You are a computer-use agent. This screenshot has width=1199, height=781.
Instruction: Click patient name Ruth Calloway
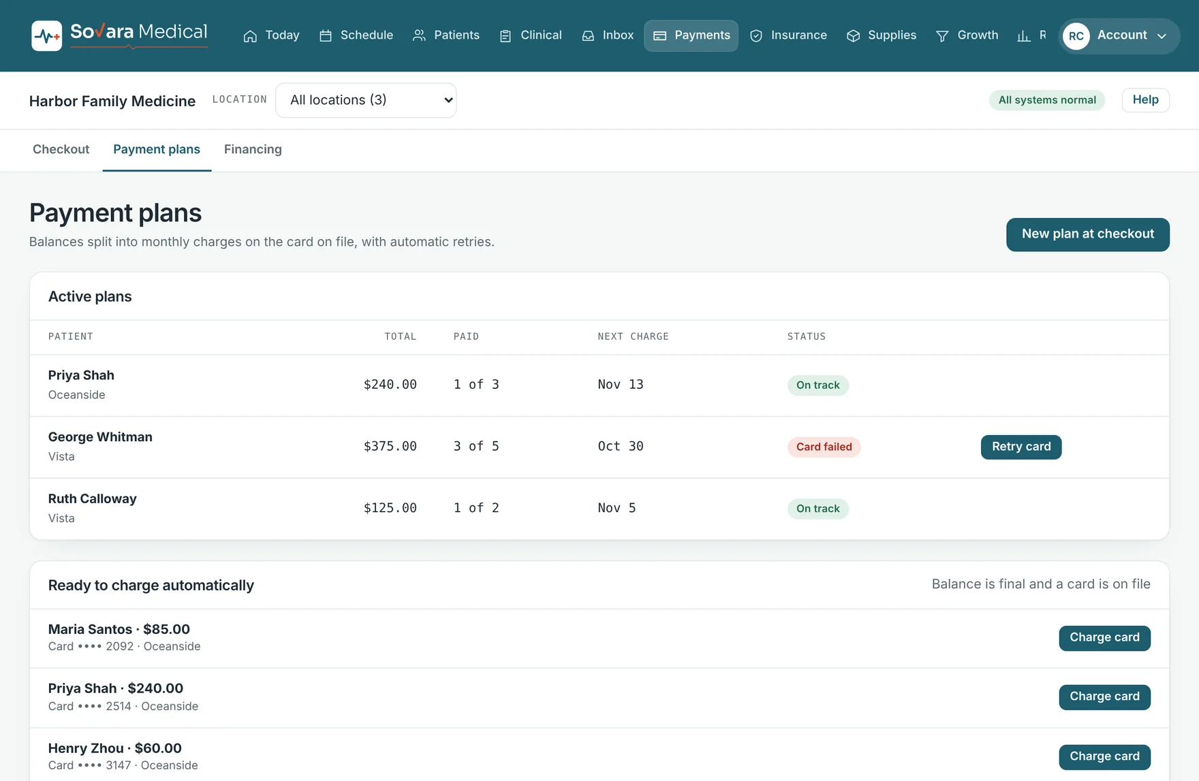coord(93,499)
